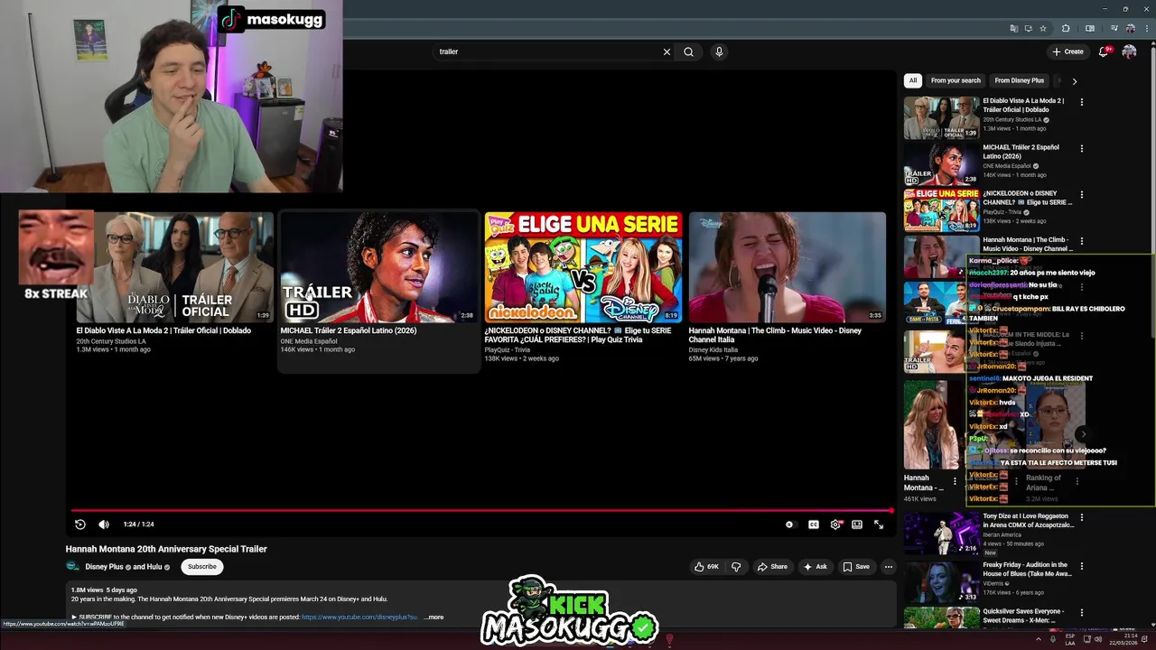
Task: Toggle the autoplay switch
Action: pos(789,525)
